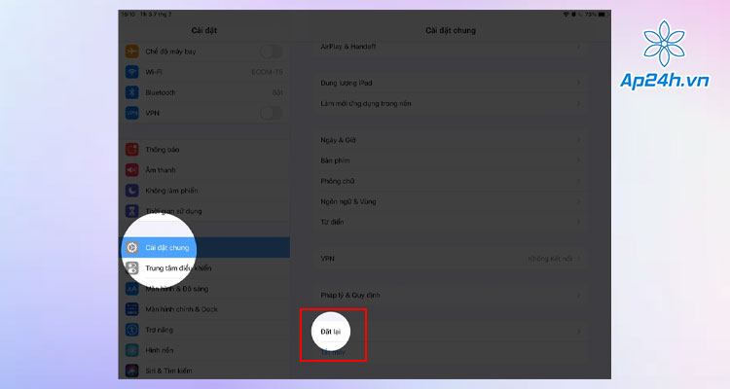Open Pháp lý & Quy định chevron

(579, 295)
